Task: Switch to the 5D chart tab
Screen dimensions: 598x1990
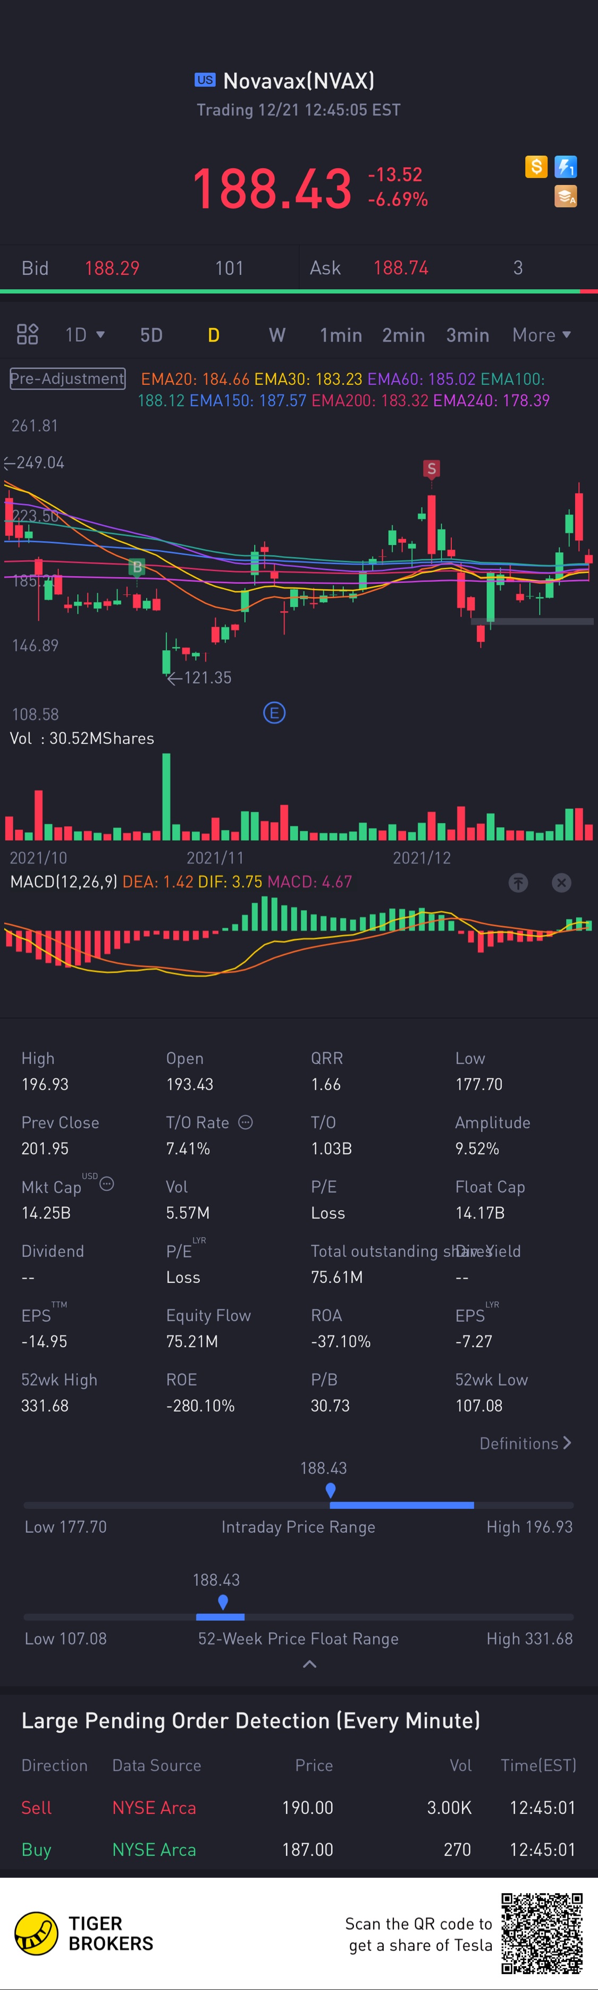Action: (151, 334)
